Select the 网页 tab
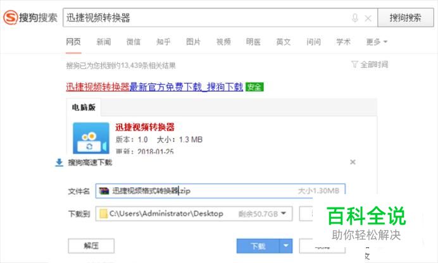Screen dimensions: 438x263 click(x=73, y=42)
